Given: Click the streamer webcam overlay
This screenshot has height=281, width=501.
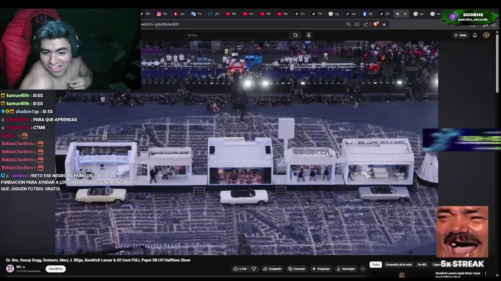Looking at the screenshot, I should pos(70,49).
